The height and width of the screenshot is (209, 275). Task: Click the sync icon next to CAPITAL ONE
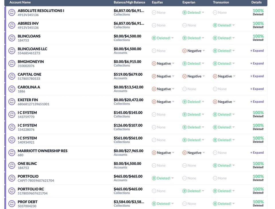tap(12, 76)
